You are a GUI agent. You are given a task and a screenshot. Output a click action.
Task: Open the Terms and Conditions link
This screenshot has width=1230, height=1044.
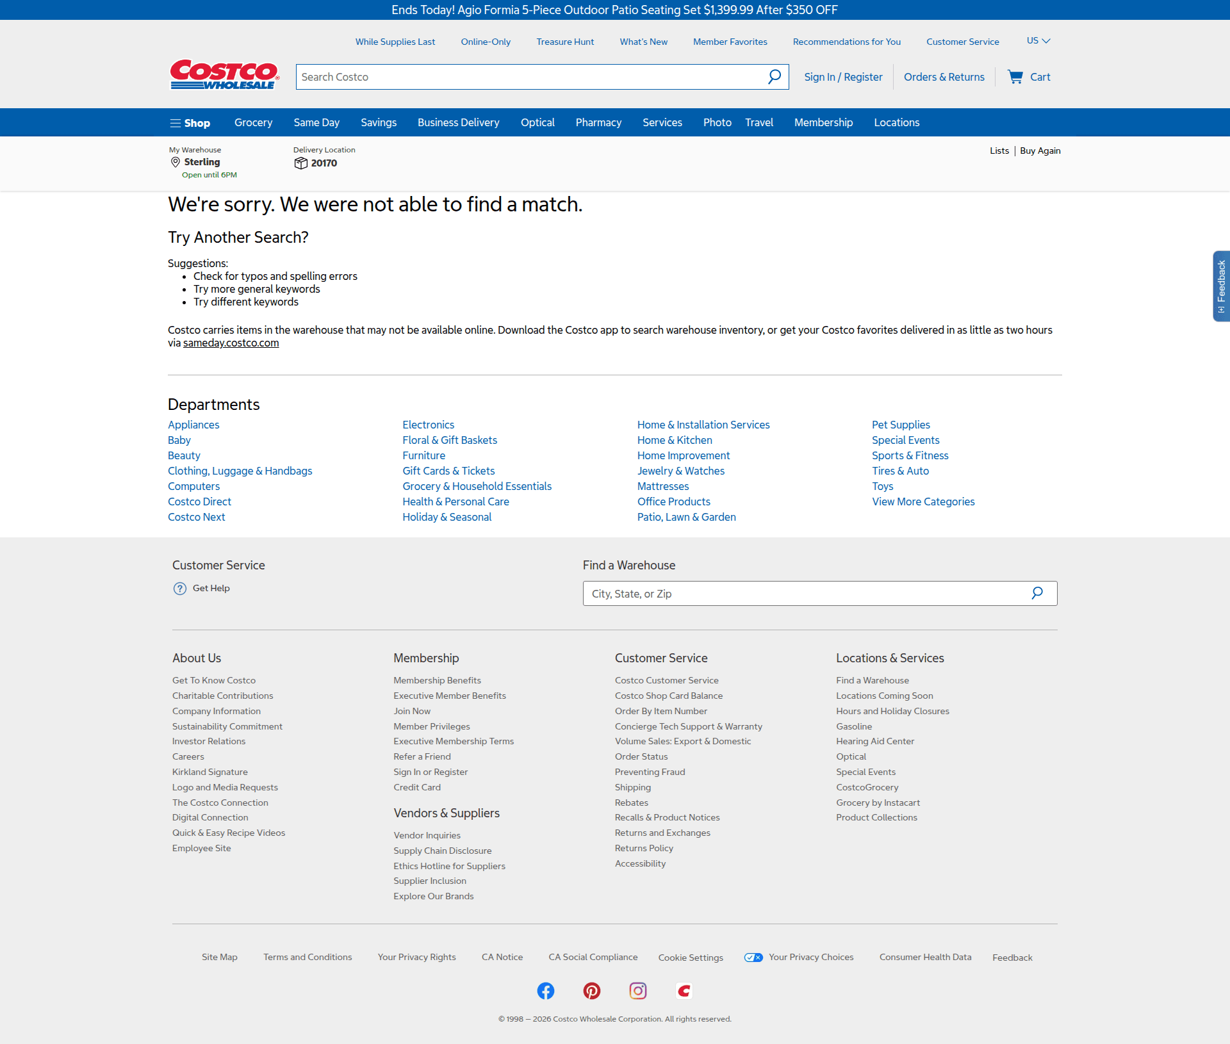click(x=307, y=957)
